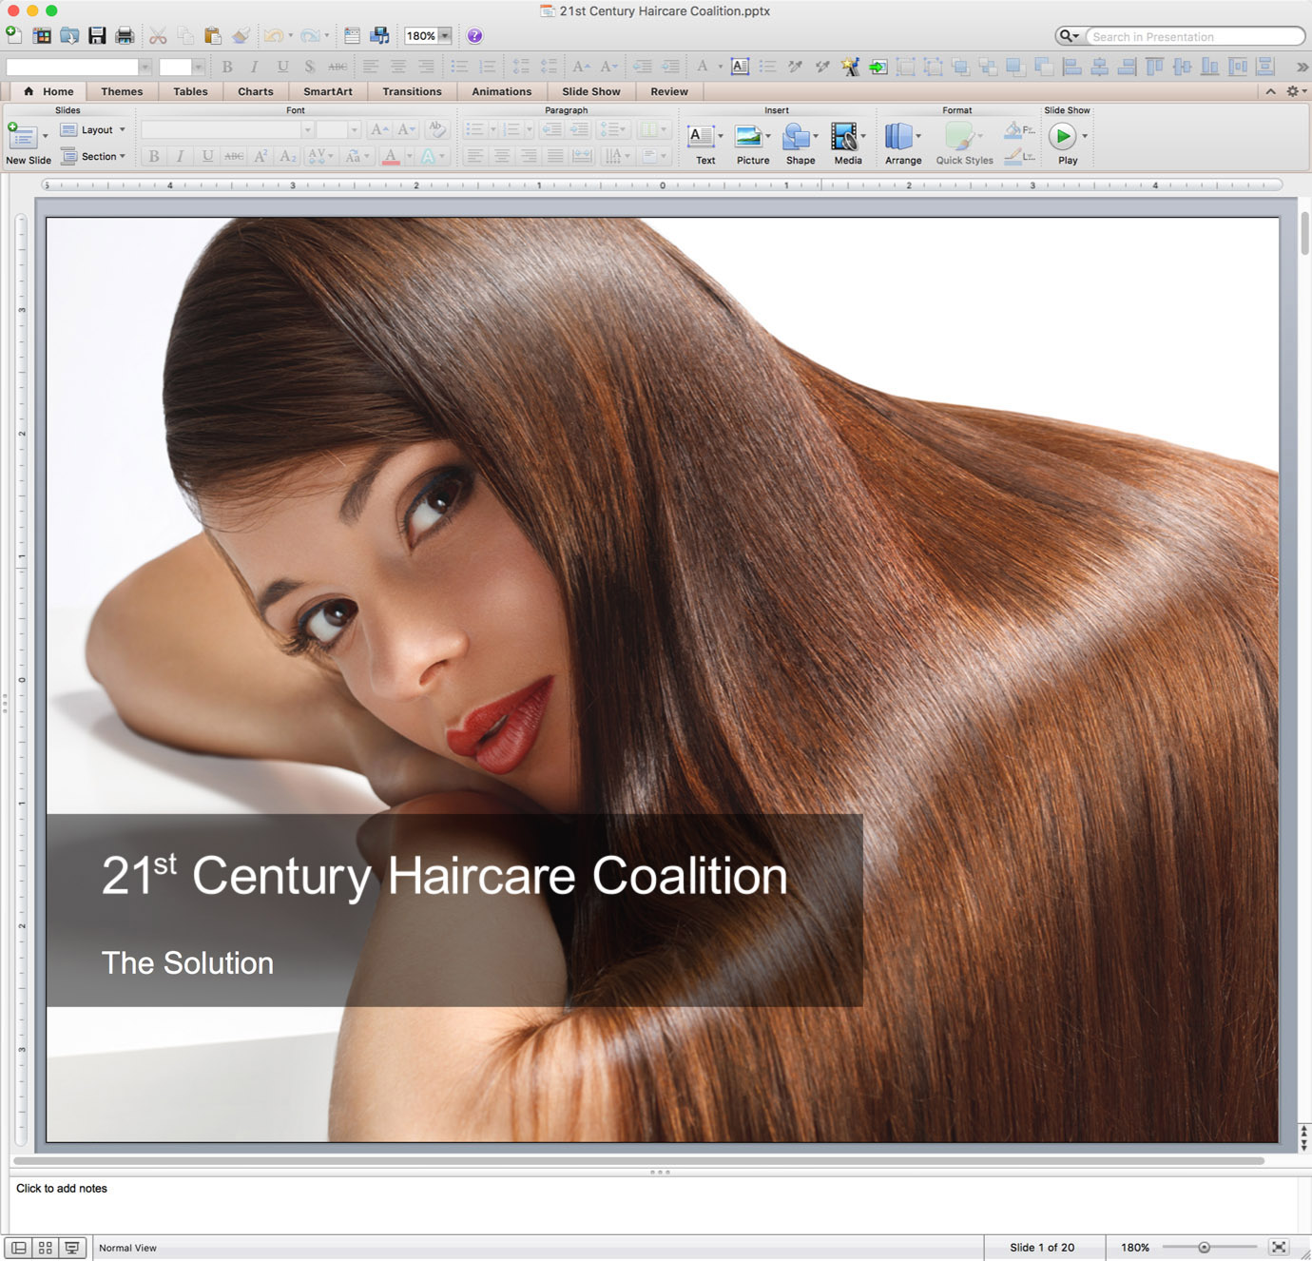Viewport: 1312px width, 1261px height.
Task: Open the Help question mark icon
Action: pos(474,36)
